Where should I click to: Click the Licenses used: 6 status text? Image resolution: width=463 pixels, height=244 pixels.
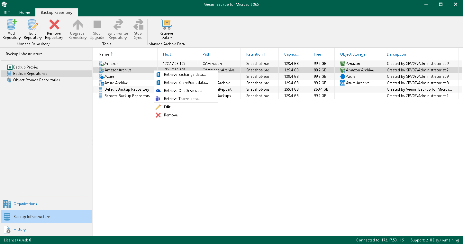[x=17, y=240]
